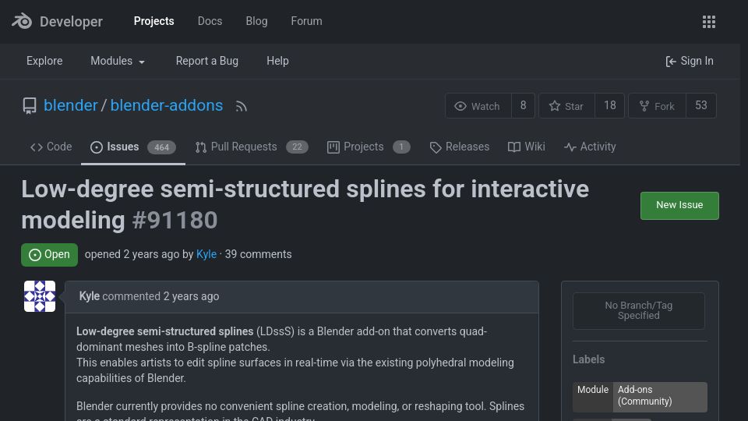Open the blender owner link
Image resolution: width=748 pixels, height=421 pixels.
click(71, 105)
